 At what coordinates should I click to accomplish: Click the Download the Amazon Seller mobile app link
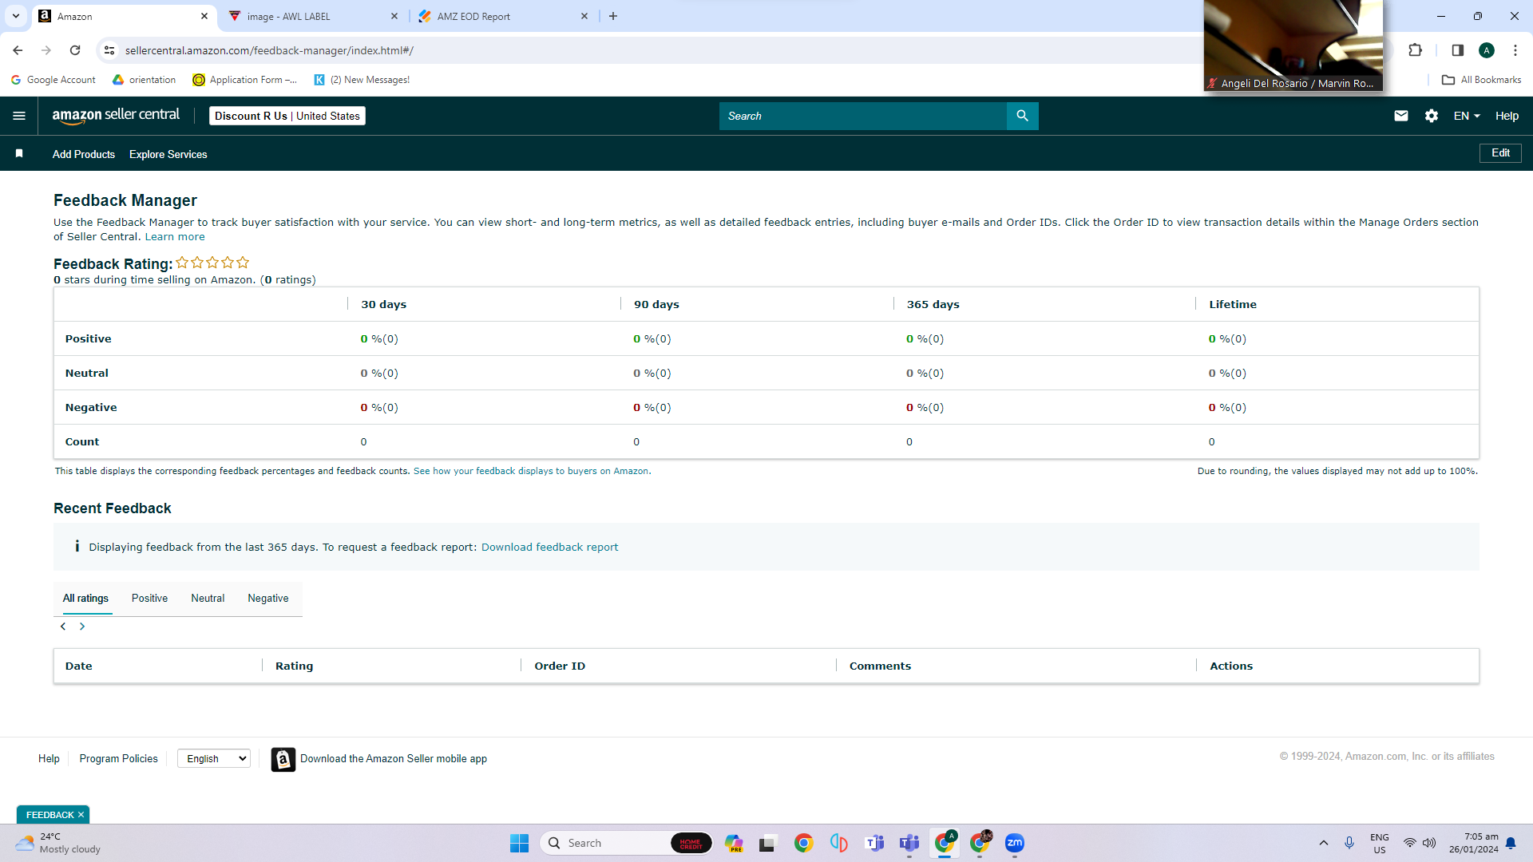[x=394, y=759]
